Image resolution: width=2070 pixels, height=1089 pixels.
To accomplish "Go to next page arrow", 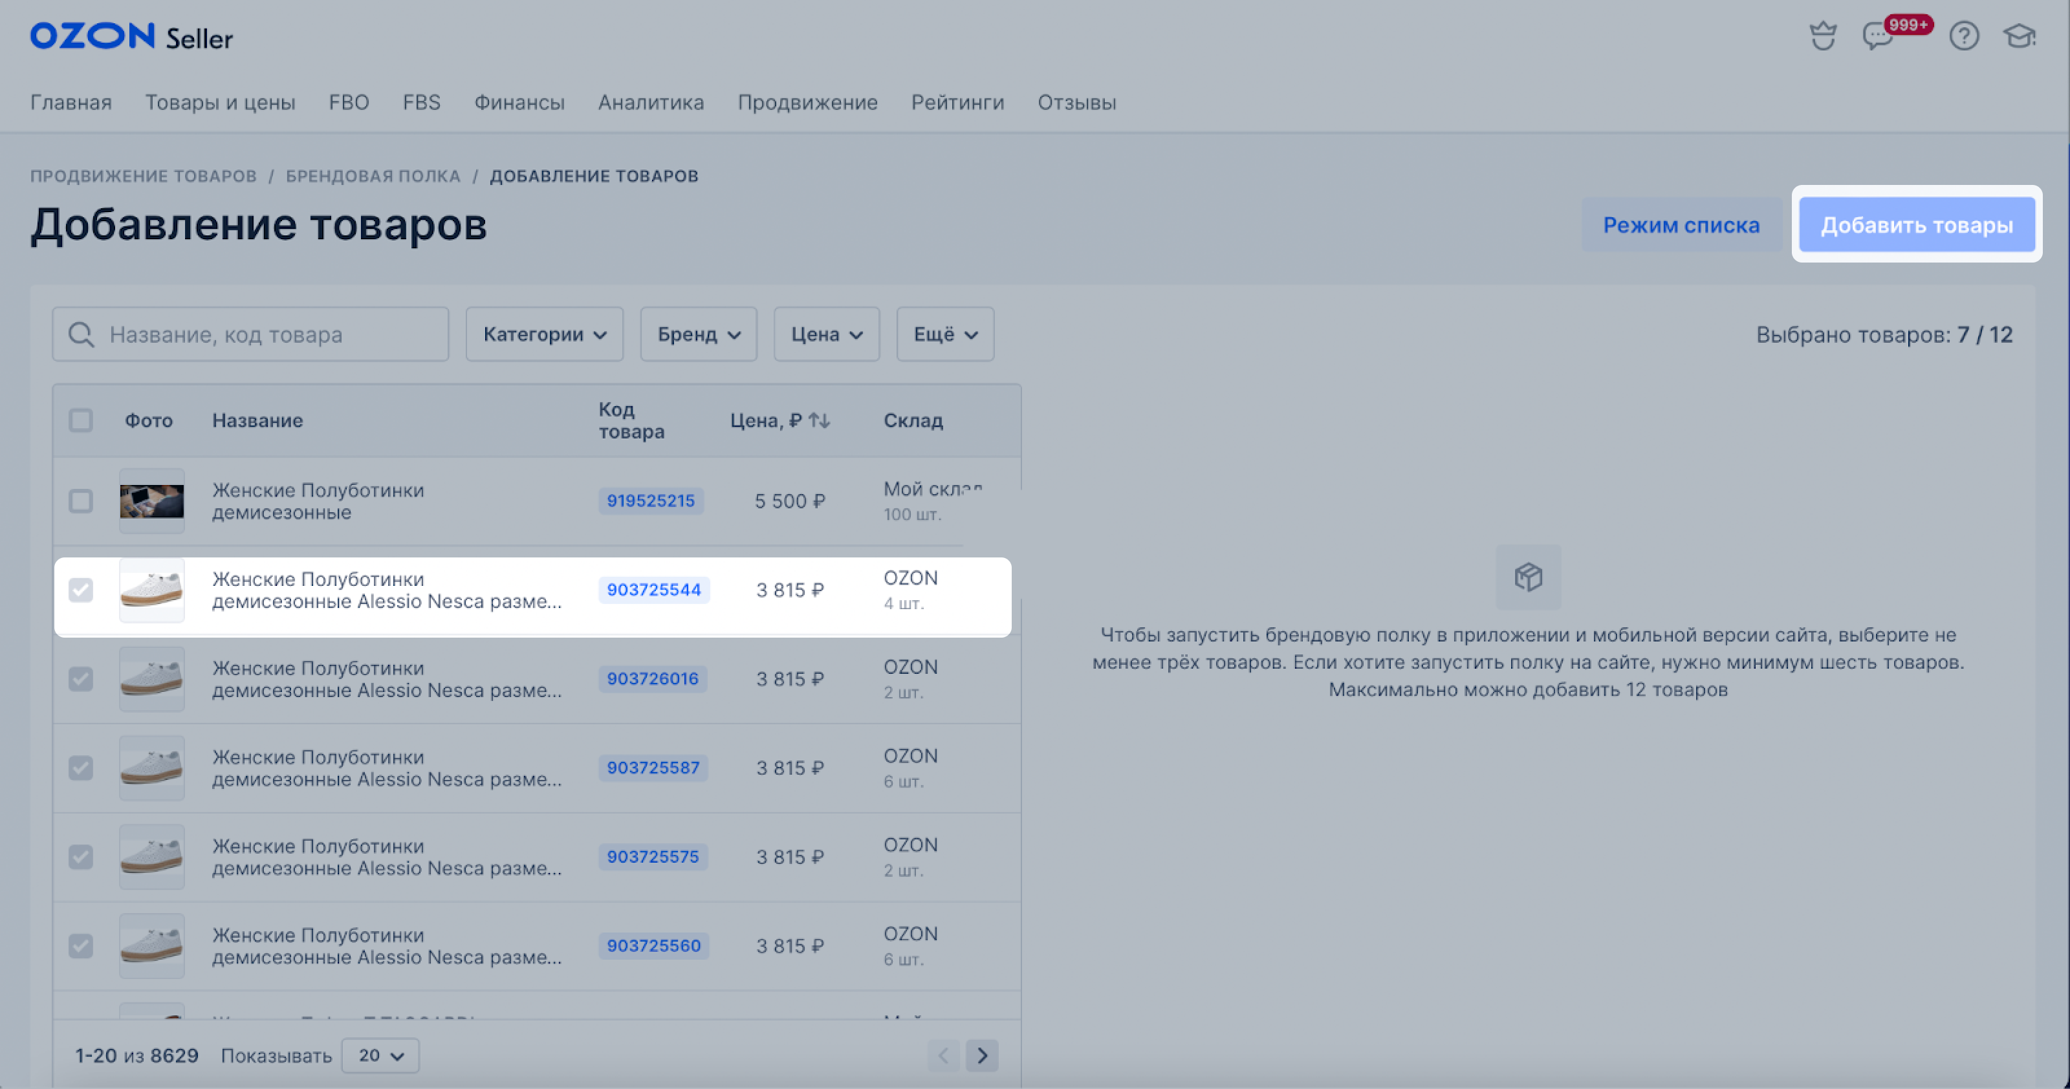I will [982, 1055].
